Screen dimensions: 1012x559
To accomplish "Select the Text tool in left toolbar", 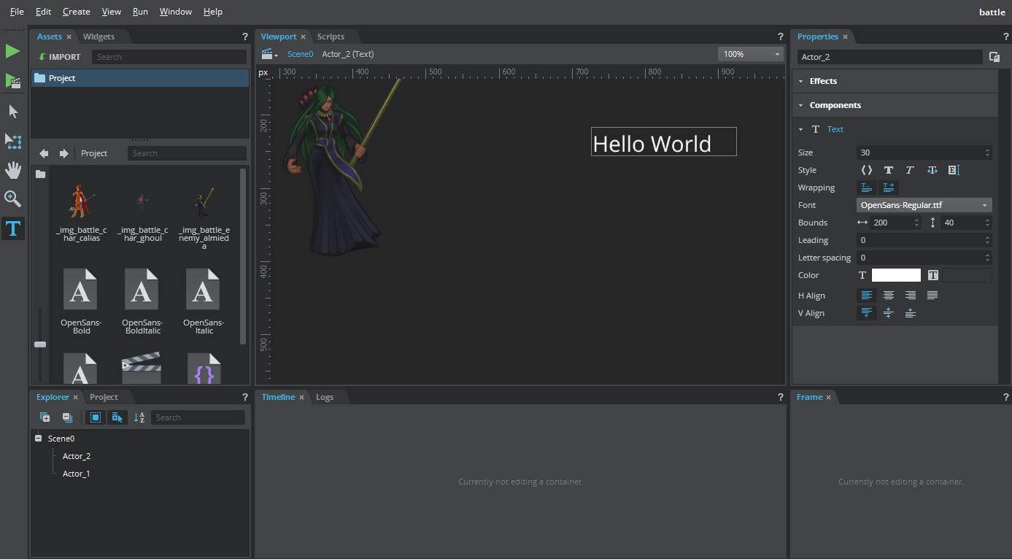I will point(12,229).
